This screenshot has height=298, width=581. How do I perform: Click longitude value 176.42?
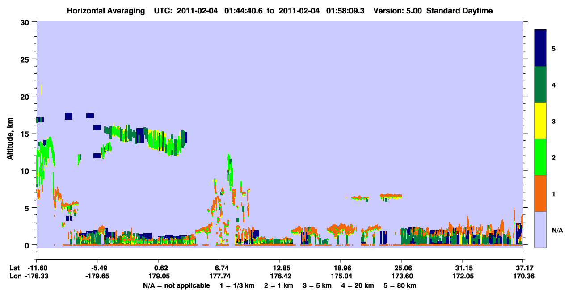click(x=280, y=276)
